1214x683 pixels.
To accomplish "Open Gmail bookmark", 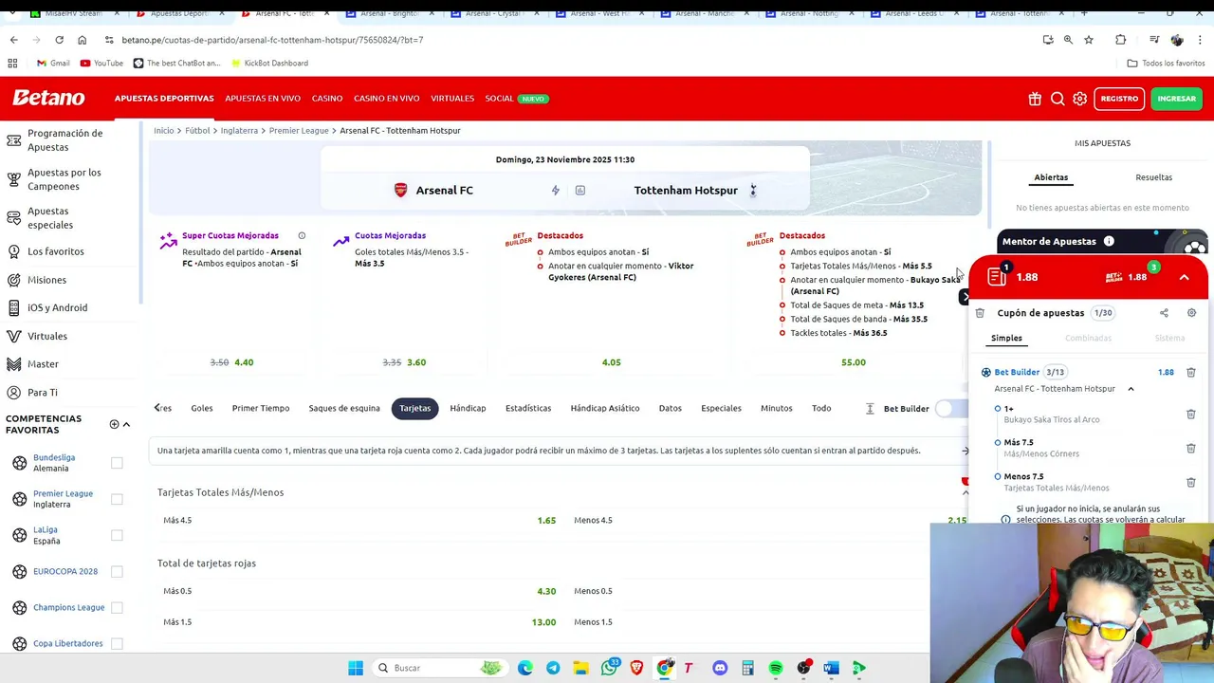I will coord(53,63).
